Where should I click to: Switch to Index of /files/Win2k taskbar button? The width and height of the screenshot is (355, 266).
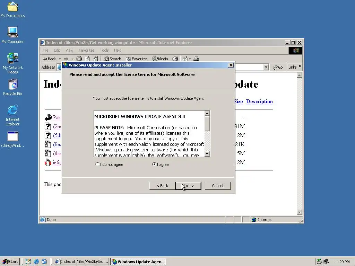tap(82, 262)
